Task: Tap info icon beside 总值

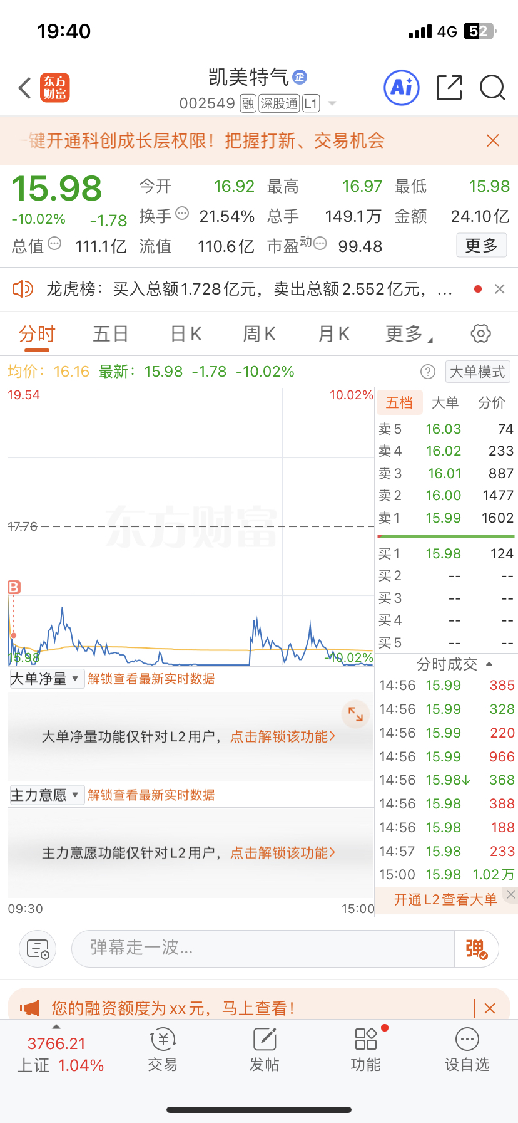Action: pos(54,243)
